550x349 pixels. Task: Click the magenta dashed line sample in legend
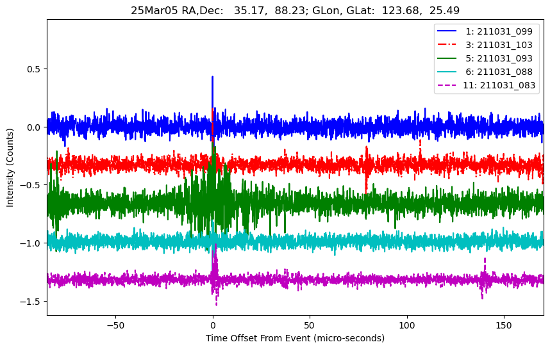point(447,85)
